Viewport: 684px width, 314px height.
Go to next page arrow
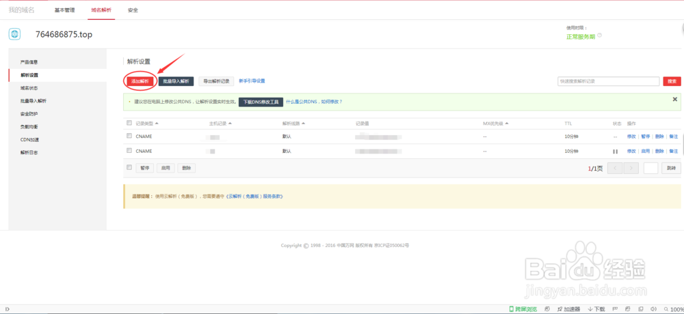tap(631, 168)
